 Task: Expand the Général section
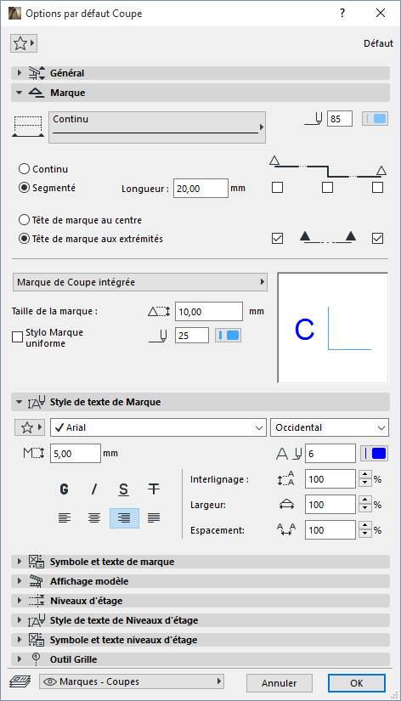[x=20, y=73]
